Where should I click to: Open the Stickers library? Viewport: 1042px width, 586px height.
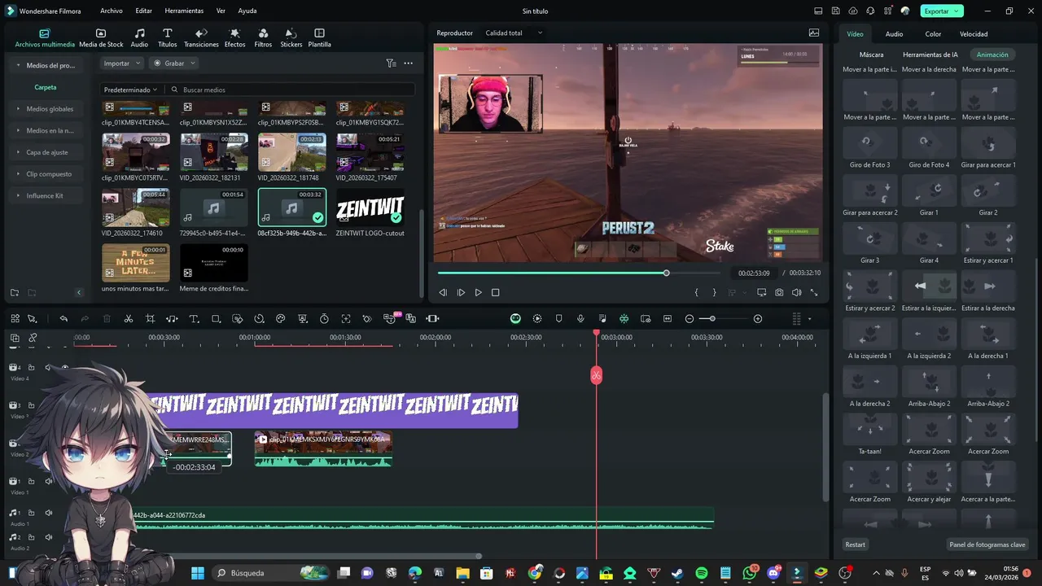[291, 37]
